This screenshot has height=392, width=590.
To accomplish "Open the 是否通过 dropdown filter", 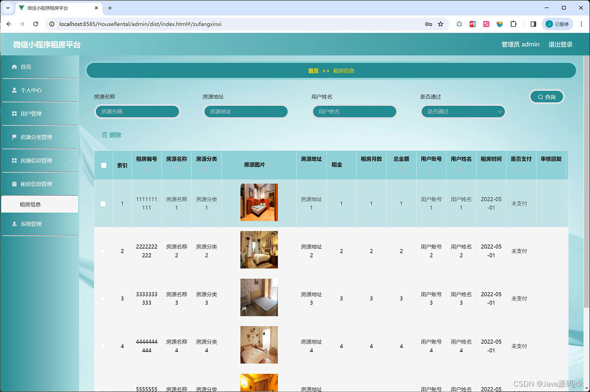I will [463, 111].
